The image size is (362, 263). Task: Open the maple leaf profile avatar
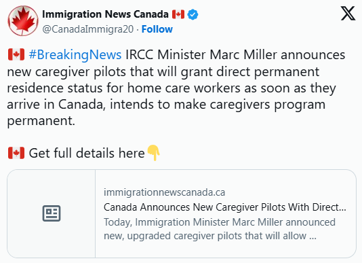23,21
